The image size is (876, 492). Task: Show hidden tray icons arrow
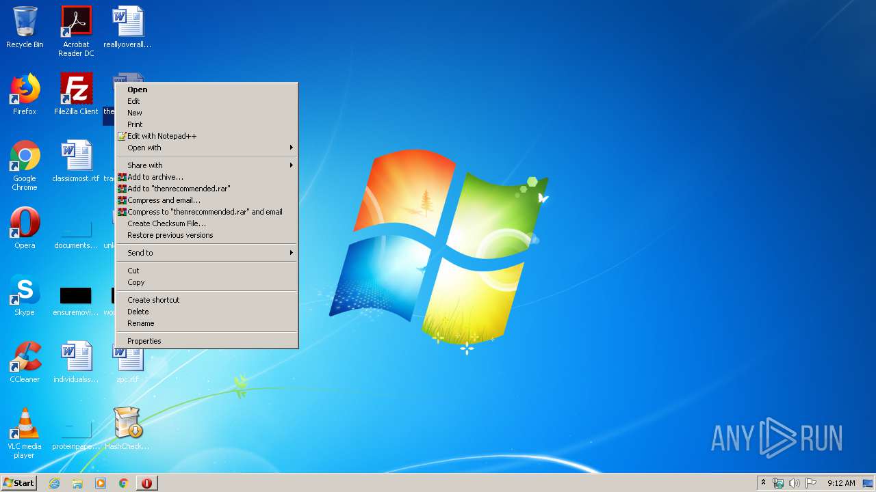tap(763, 482)
